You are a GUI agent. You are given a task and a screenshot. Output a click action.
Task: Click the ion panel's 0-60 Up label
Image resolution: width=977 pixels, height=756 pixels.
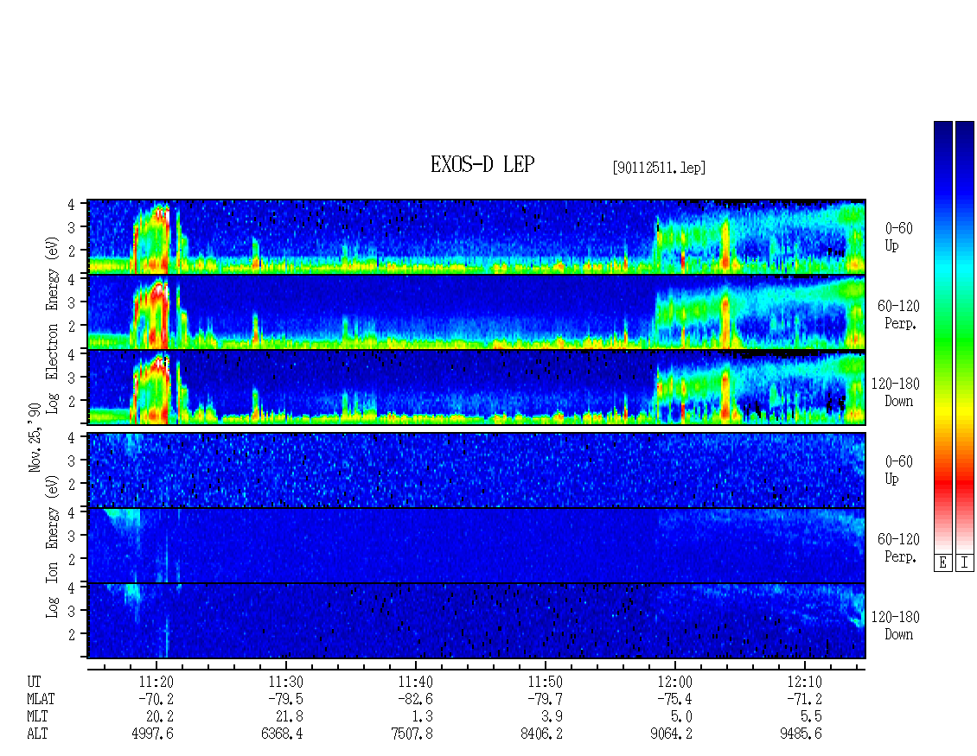[x=898, y=470]
